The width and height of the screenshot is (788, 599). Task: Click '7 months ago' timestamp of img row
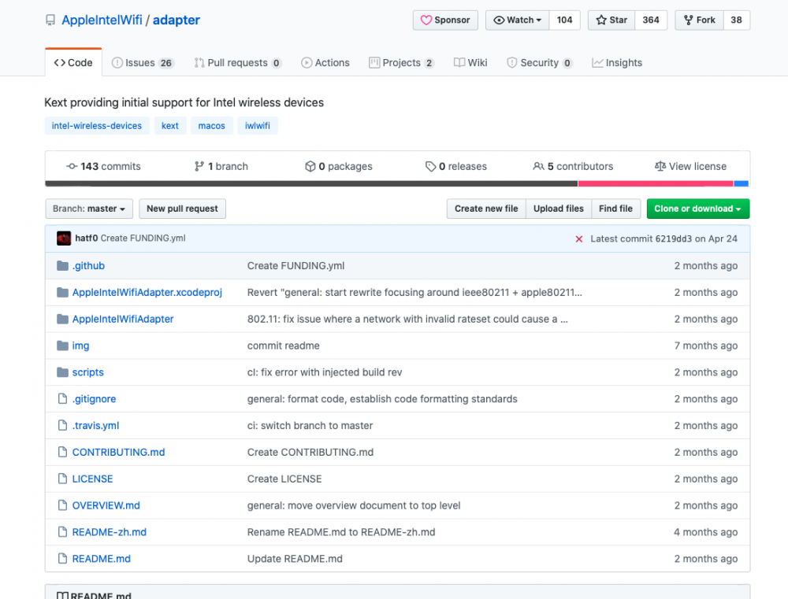coord(705,346)
